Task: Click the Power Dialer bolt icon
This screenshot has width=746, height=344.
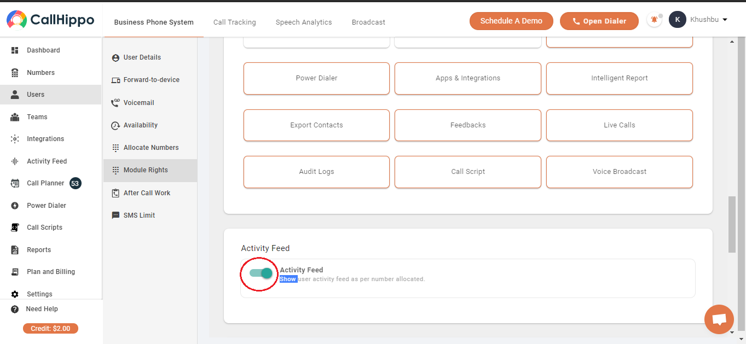Action: [15, 206]
